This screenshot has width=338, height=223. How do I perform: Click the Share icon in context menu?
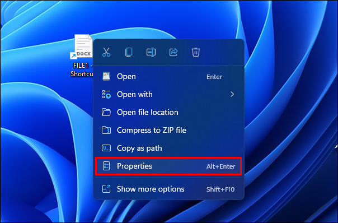click(173, 52)
